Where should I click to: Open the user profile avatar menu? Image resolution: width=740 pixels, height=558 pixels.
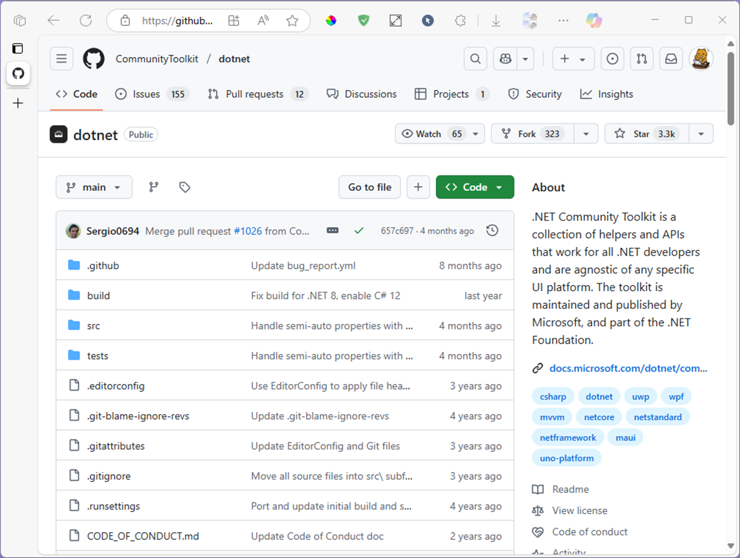(701, 59)
